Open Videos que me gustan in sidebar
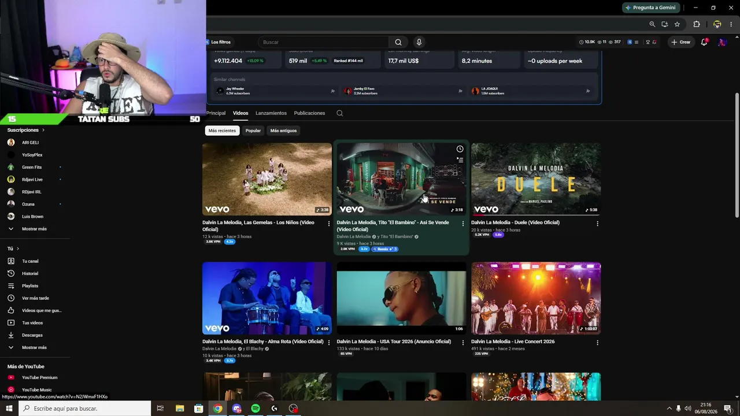 click(x=34, y=310)
